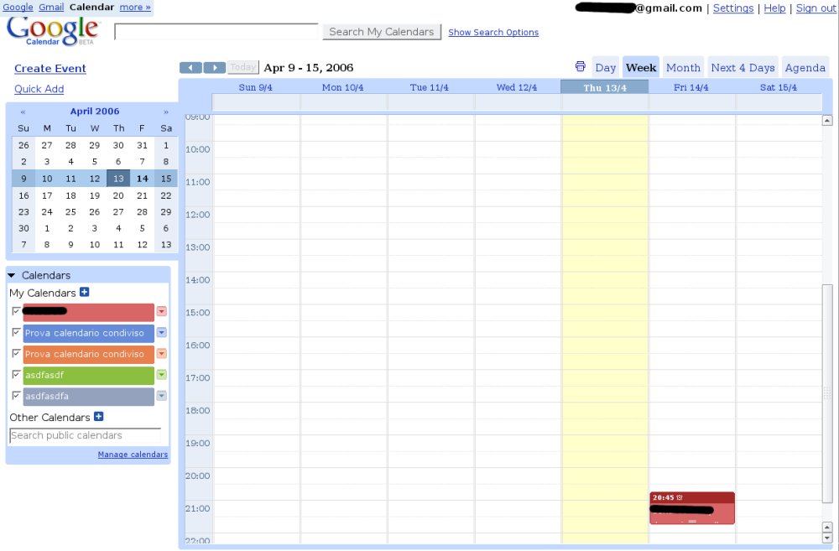Image resolution: width=839 pixels, height=551 pixels.
Task: Click the vertical scrollbar of the week grid
Action: coord(827,335)
